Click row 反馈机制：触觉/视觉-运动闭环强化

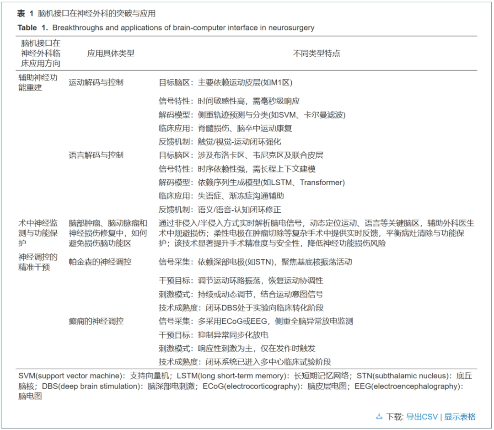click(220, 142)
